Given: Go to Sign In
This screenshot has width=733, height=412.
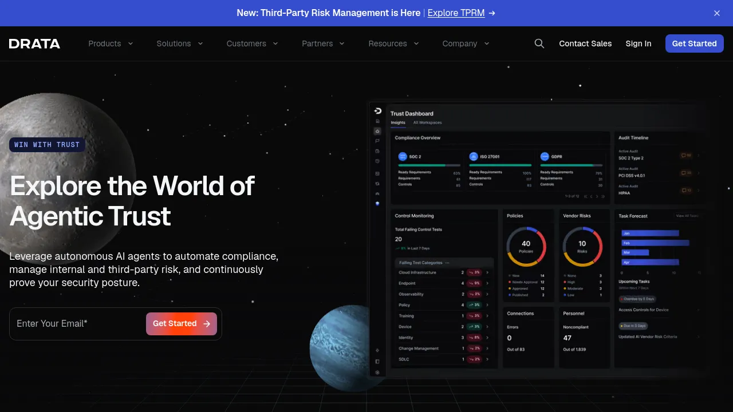Looking at the screenshot, I should tap(639, 43).
